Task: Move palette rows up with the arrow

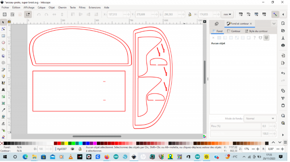Action: tap(273, 142)
